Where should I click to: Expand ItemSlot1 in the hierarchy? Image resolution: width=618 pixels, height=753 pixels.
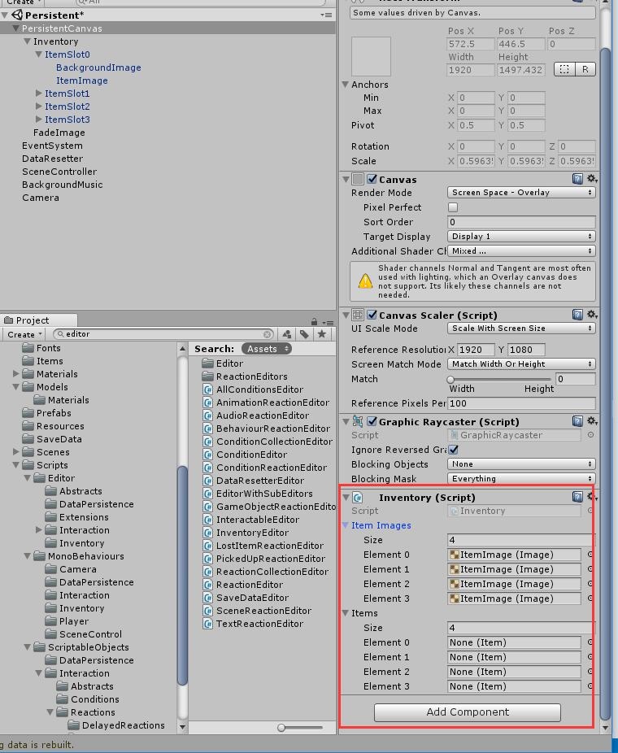(x=39, y=94)
